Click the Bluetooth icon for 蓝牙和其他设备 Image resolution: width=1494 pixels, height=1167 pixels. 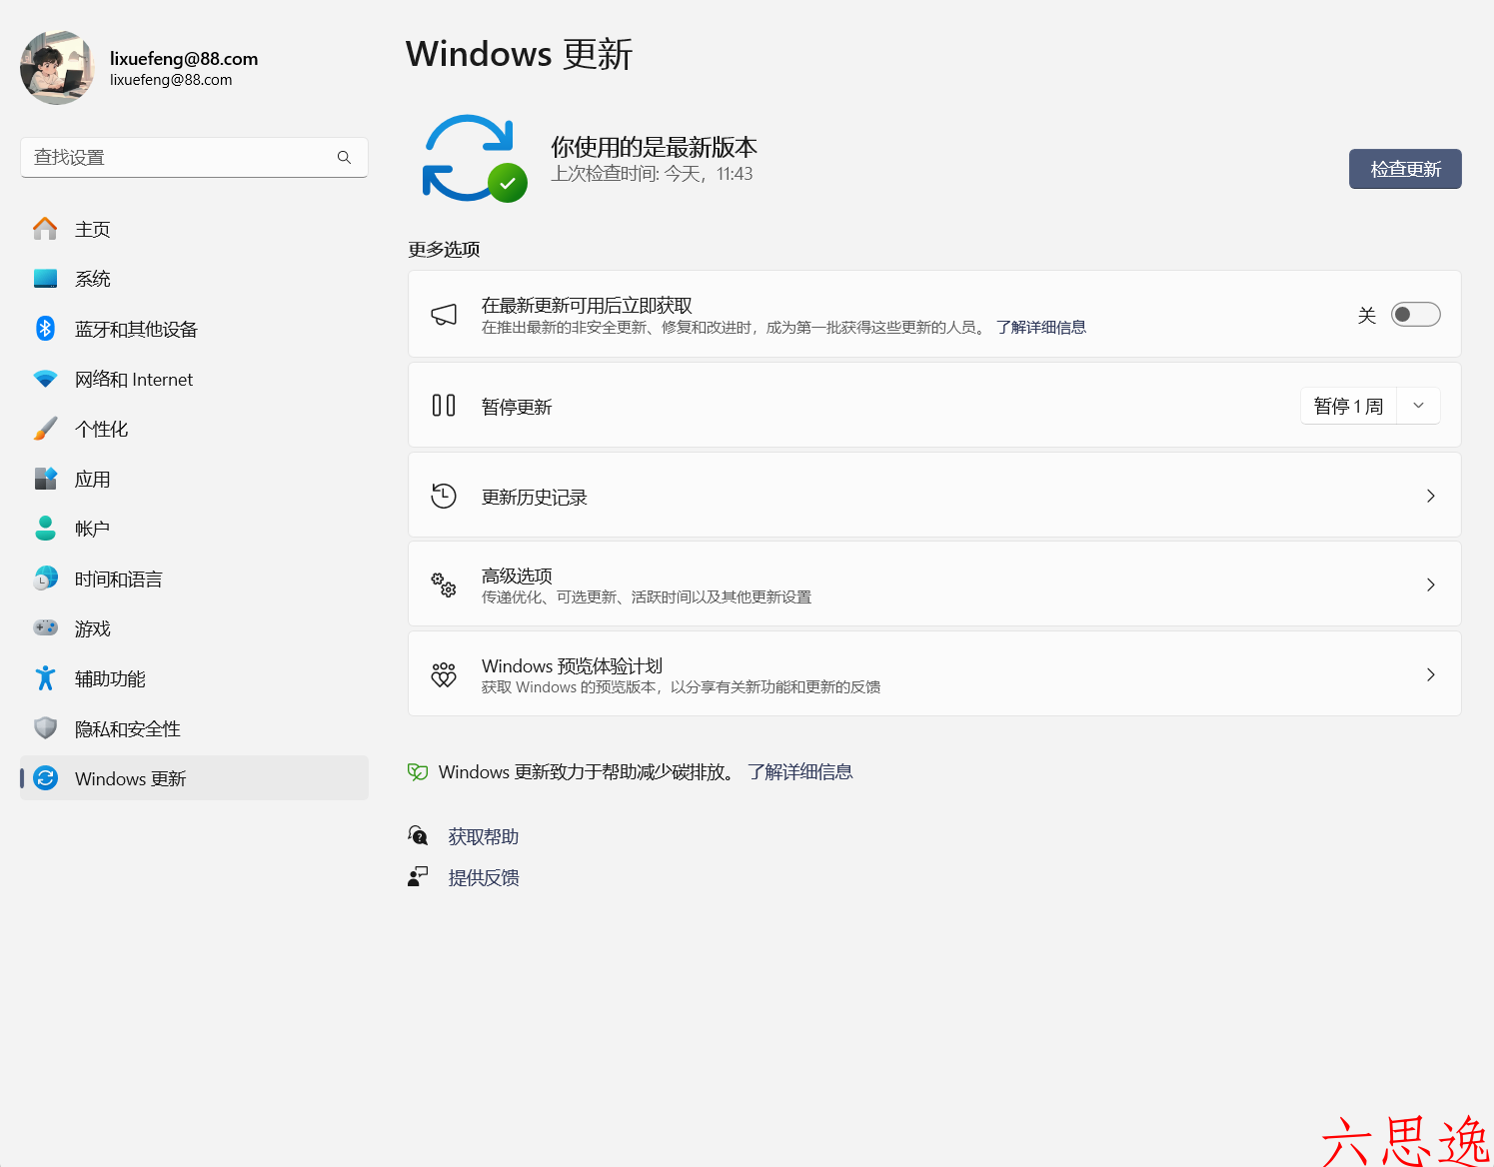(45, 329)
